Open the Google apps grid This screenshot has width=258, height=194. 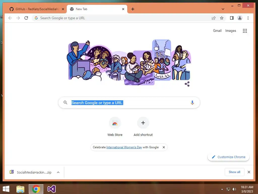(245, 31)
